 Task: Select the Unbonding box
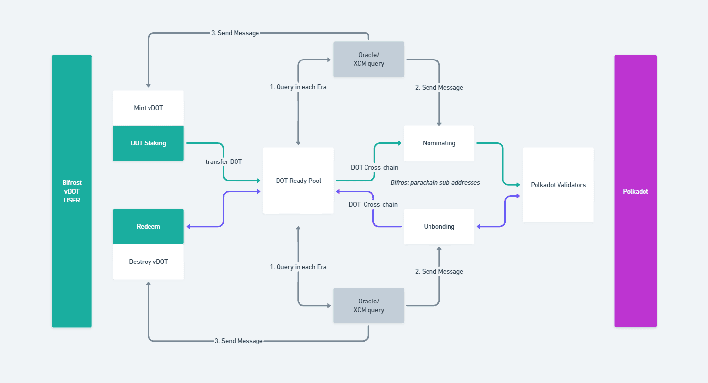[439, 226]
